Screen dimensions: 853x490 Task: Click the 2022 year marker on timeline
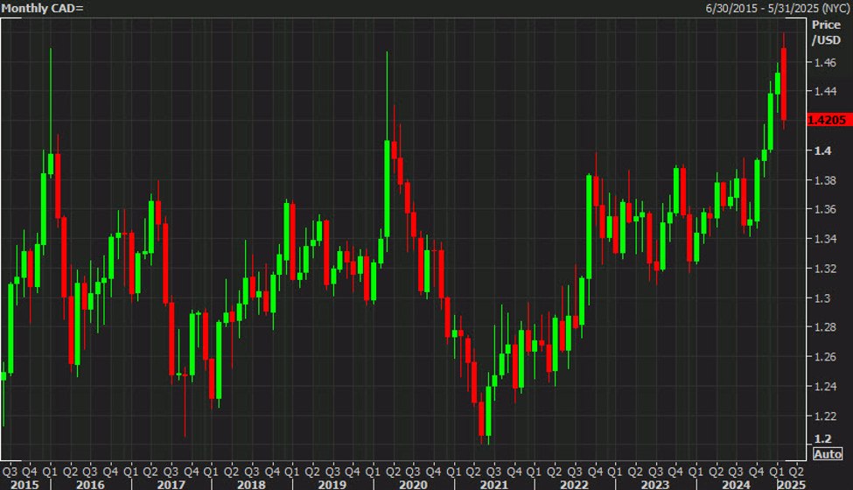[572, 483]
